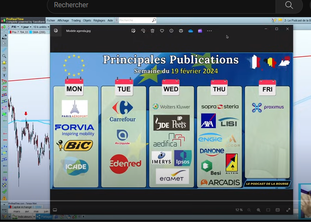311x224 pixels.
Task: Mark Modele agenda.jpg as favorite
Action: 162,31
